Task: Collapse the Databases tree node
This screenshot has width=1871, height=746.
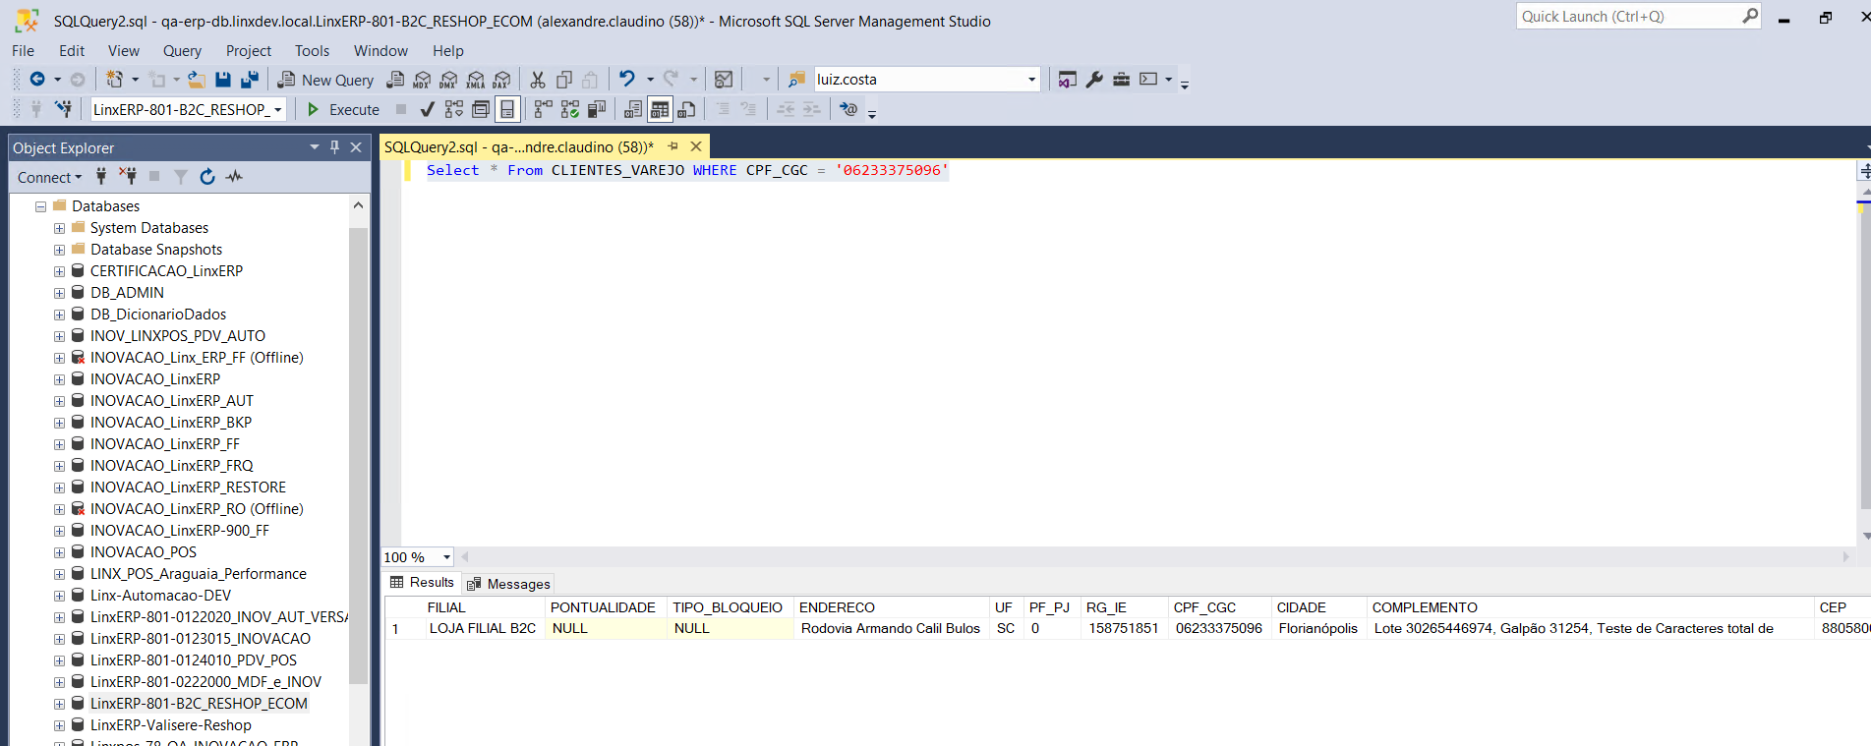Action: coord(41,206)
